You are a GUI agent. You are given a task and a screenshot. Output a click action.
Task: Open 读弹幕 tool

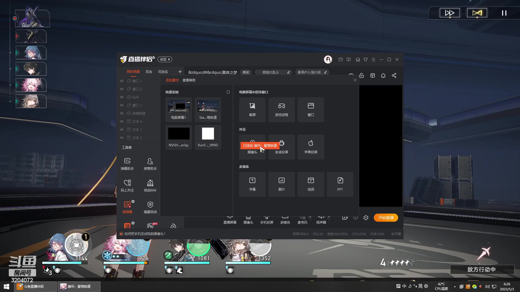[x=127, y=207]
